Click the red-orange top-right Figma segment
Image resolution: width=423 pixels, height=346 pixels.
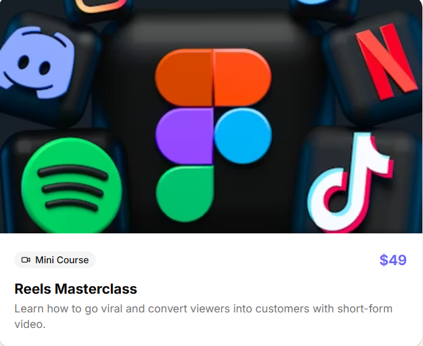point(242,77)
